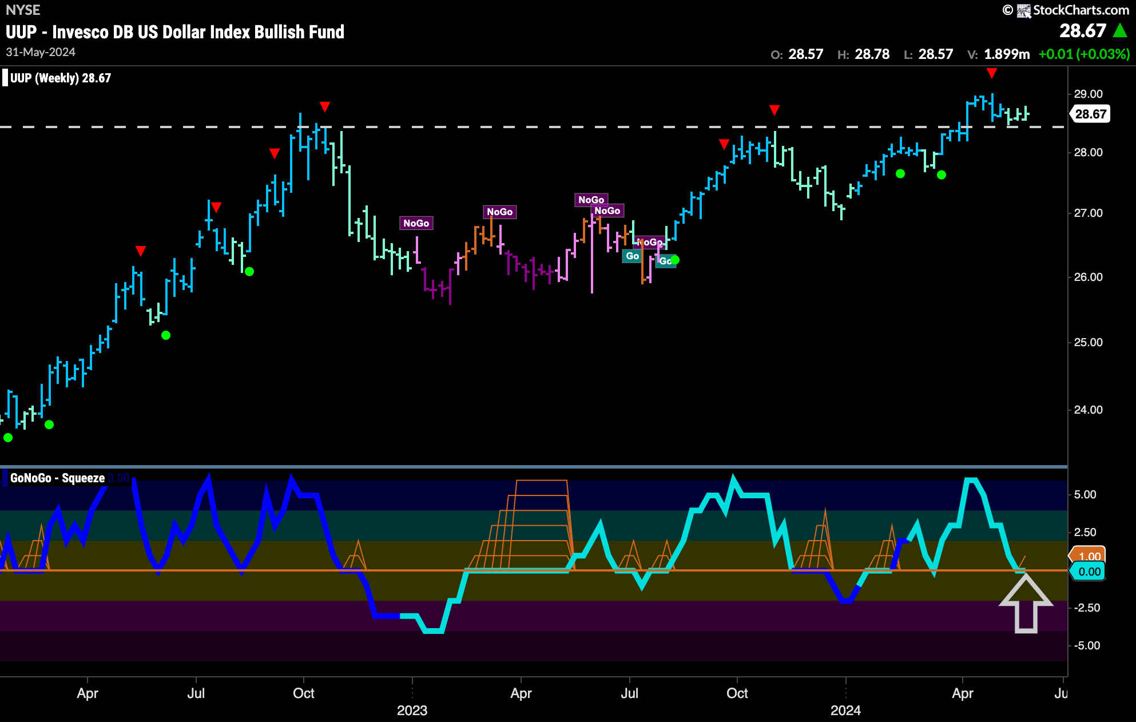Click the 2024 year label on the time axis

click(845, 711)
